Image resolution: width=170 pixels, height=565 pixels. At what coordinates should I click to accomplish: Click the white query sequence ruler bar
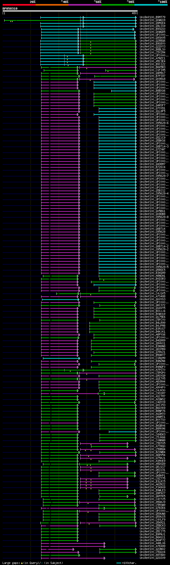click(70, 11)
